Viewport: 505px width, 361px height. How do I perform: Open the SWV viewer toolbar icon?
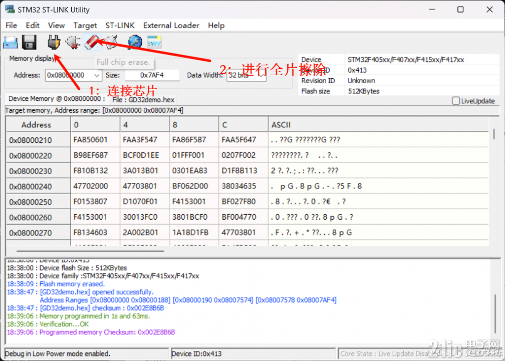[154, 42]
